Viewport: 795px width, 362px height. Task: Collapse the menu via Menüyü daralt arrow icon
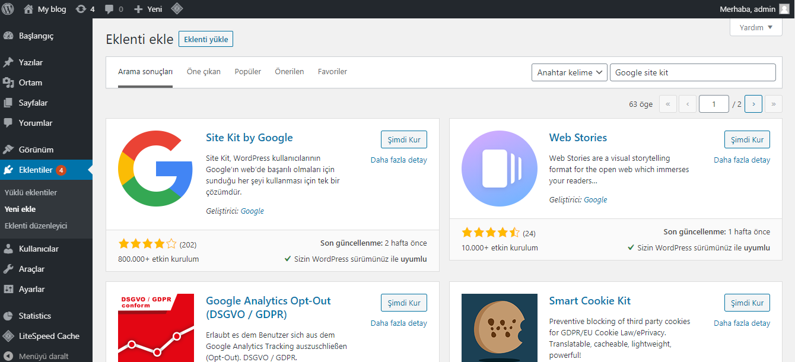pos(8,357)
